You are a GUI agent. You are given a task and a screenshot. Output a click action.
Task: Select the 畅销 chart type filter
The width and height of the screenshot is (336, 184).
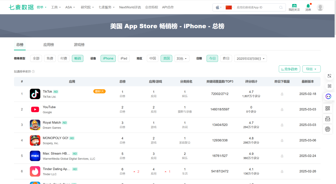tap(77, 59)
